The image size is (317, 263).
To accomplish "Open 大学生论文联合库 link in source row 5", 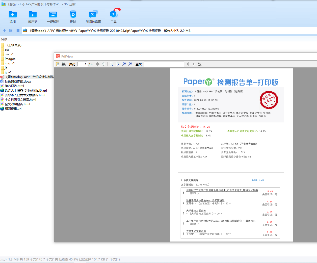I will click(x=196, y=231).
